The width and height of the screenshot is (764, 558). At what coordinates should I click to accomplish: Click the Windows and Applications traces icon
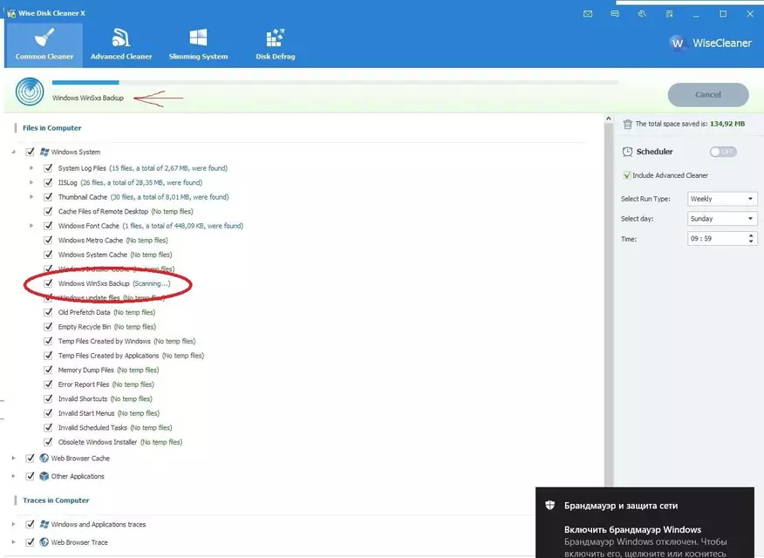[44, 524]
